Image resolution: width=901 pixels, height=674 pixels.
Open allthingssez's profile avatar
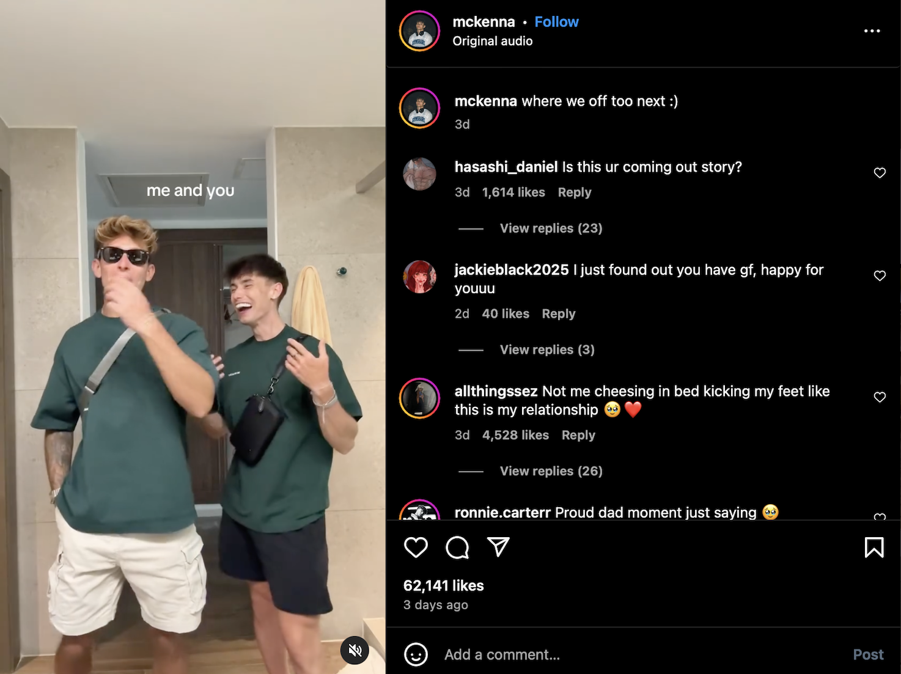coord(419,398)
